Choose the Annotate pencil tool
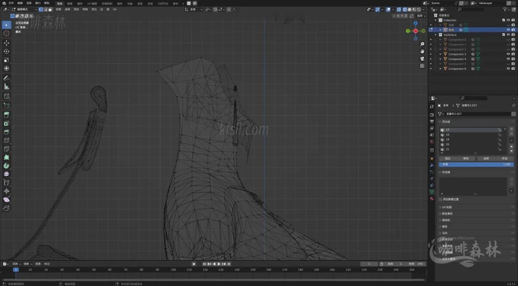This screenshot has height=286, width=518. 6,78
